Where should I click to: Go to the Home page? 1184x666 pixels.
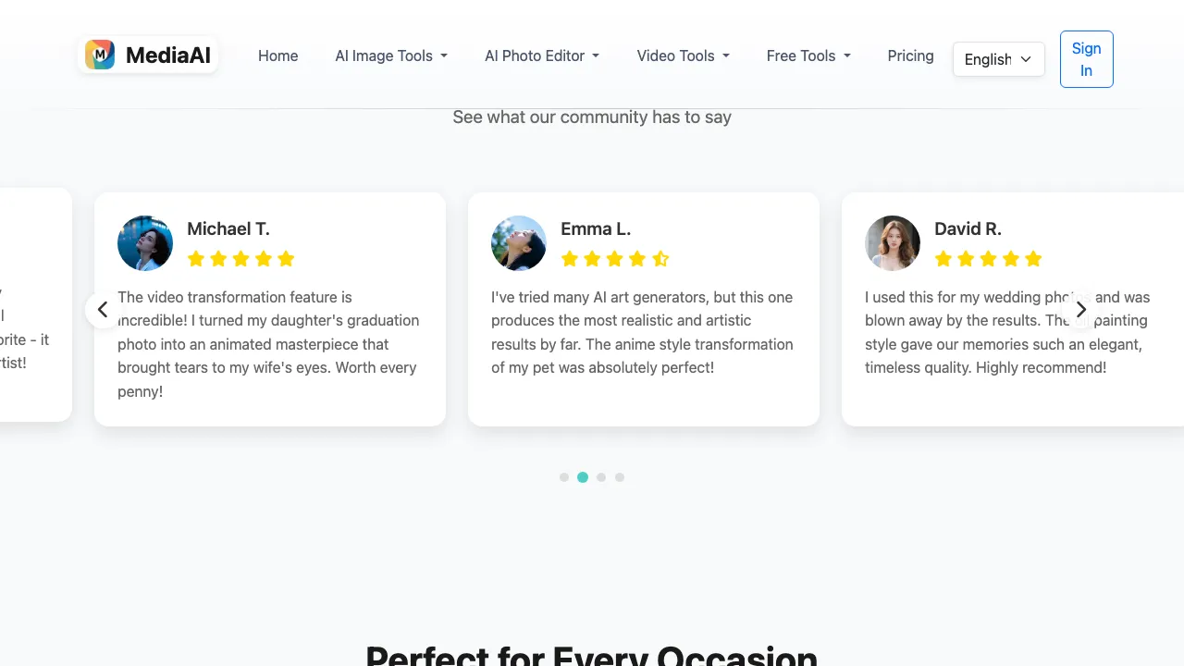(277, 55)
